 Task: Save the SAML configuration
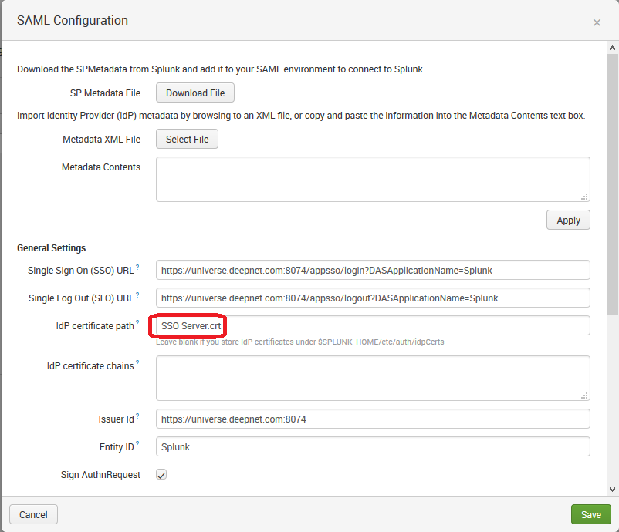(591, 514)
